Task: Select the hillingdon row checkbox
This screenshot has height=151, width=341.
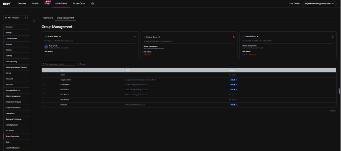Action: point(44,104)
